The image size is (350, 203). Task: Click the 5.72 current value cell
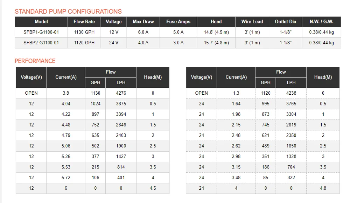pos(66,177)
